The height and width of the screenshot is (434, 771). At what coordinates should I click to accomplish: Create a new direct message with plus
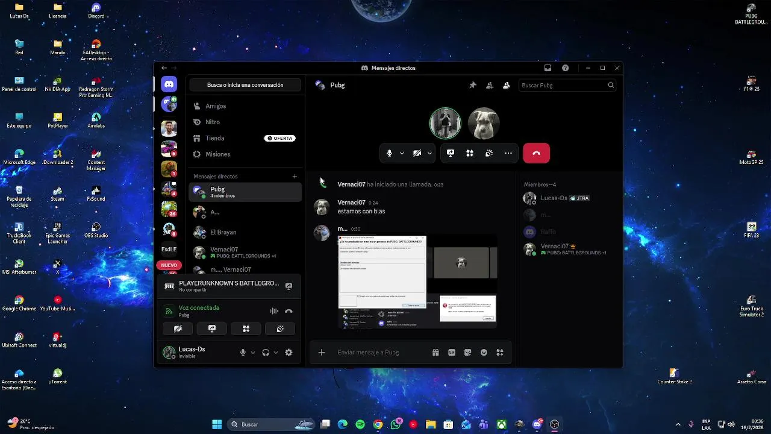tap(295, 177)
